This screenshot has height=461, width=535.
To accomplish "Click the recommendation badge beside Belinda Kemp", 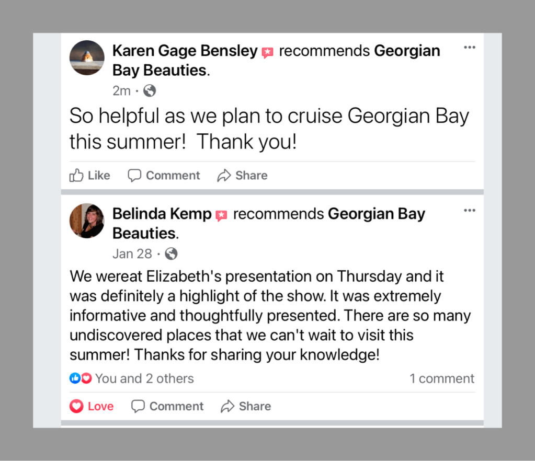I will tap(222, 215).
